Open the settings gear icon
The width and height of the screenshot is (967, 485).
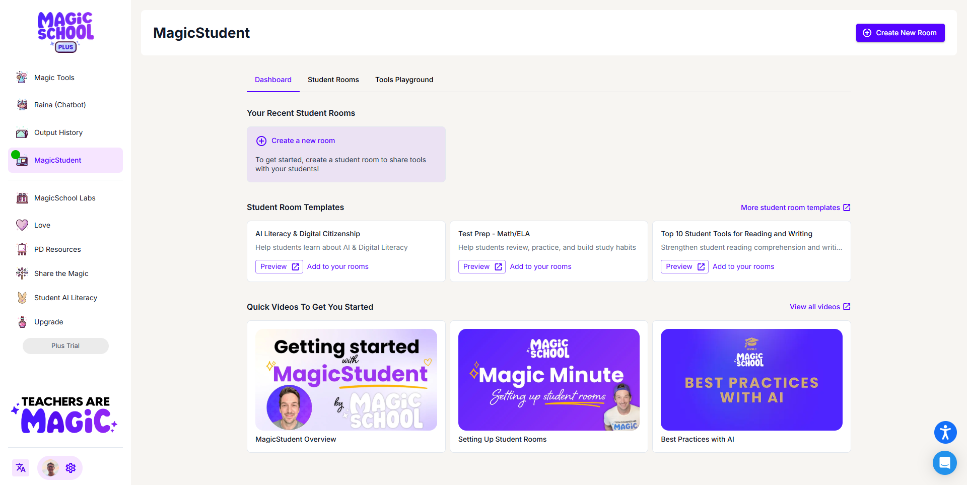(x=71, y=468)
